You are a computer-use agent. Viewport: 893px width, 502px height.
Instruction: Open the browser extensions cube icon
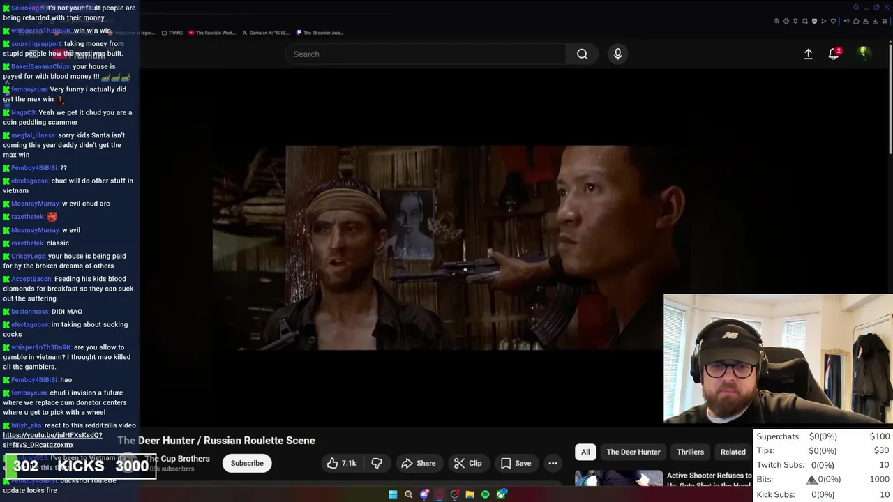click(856, 21)
